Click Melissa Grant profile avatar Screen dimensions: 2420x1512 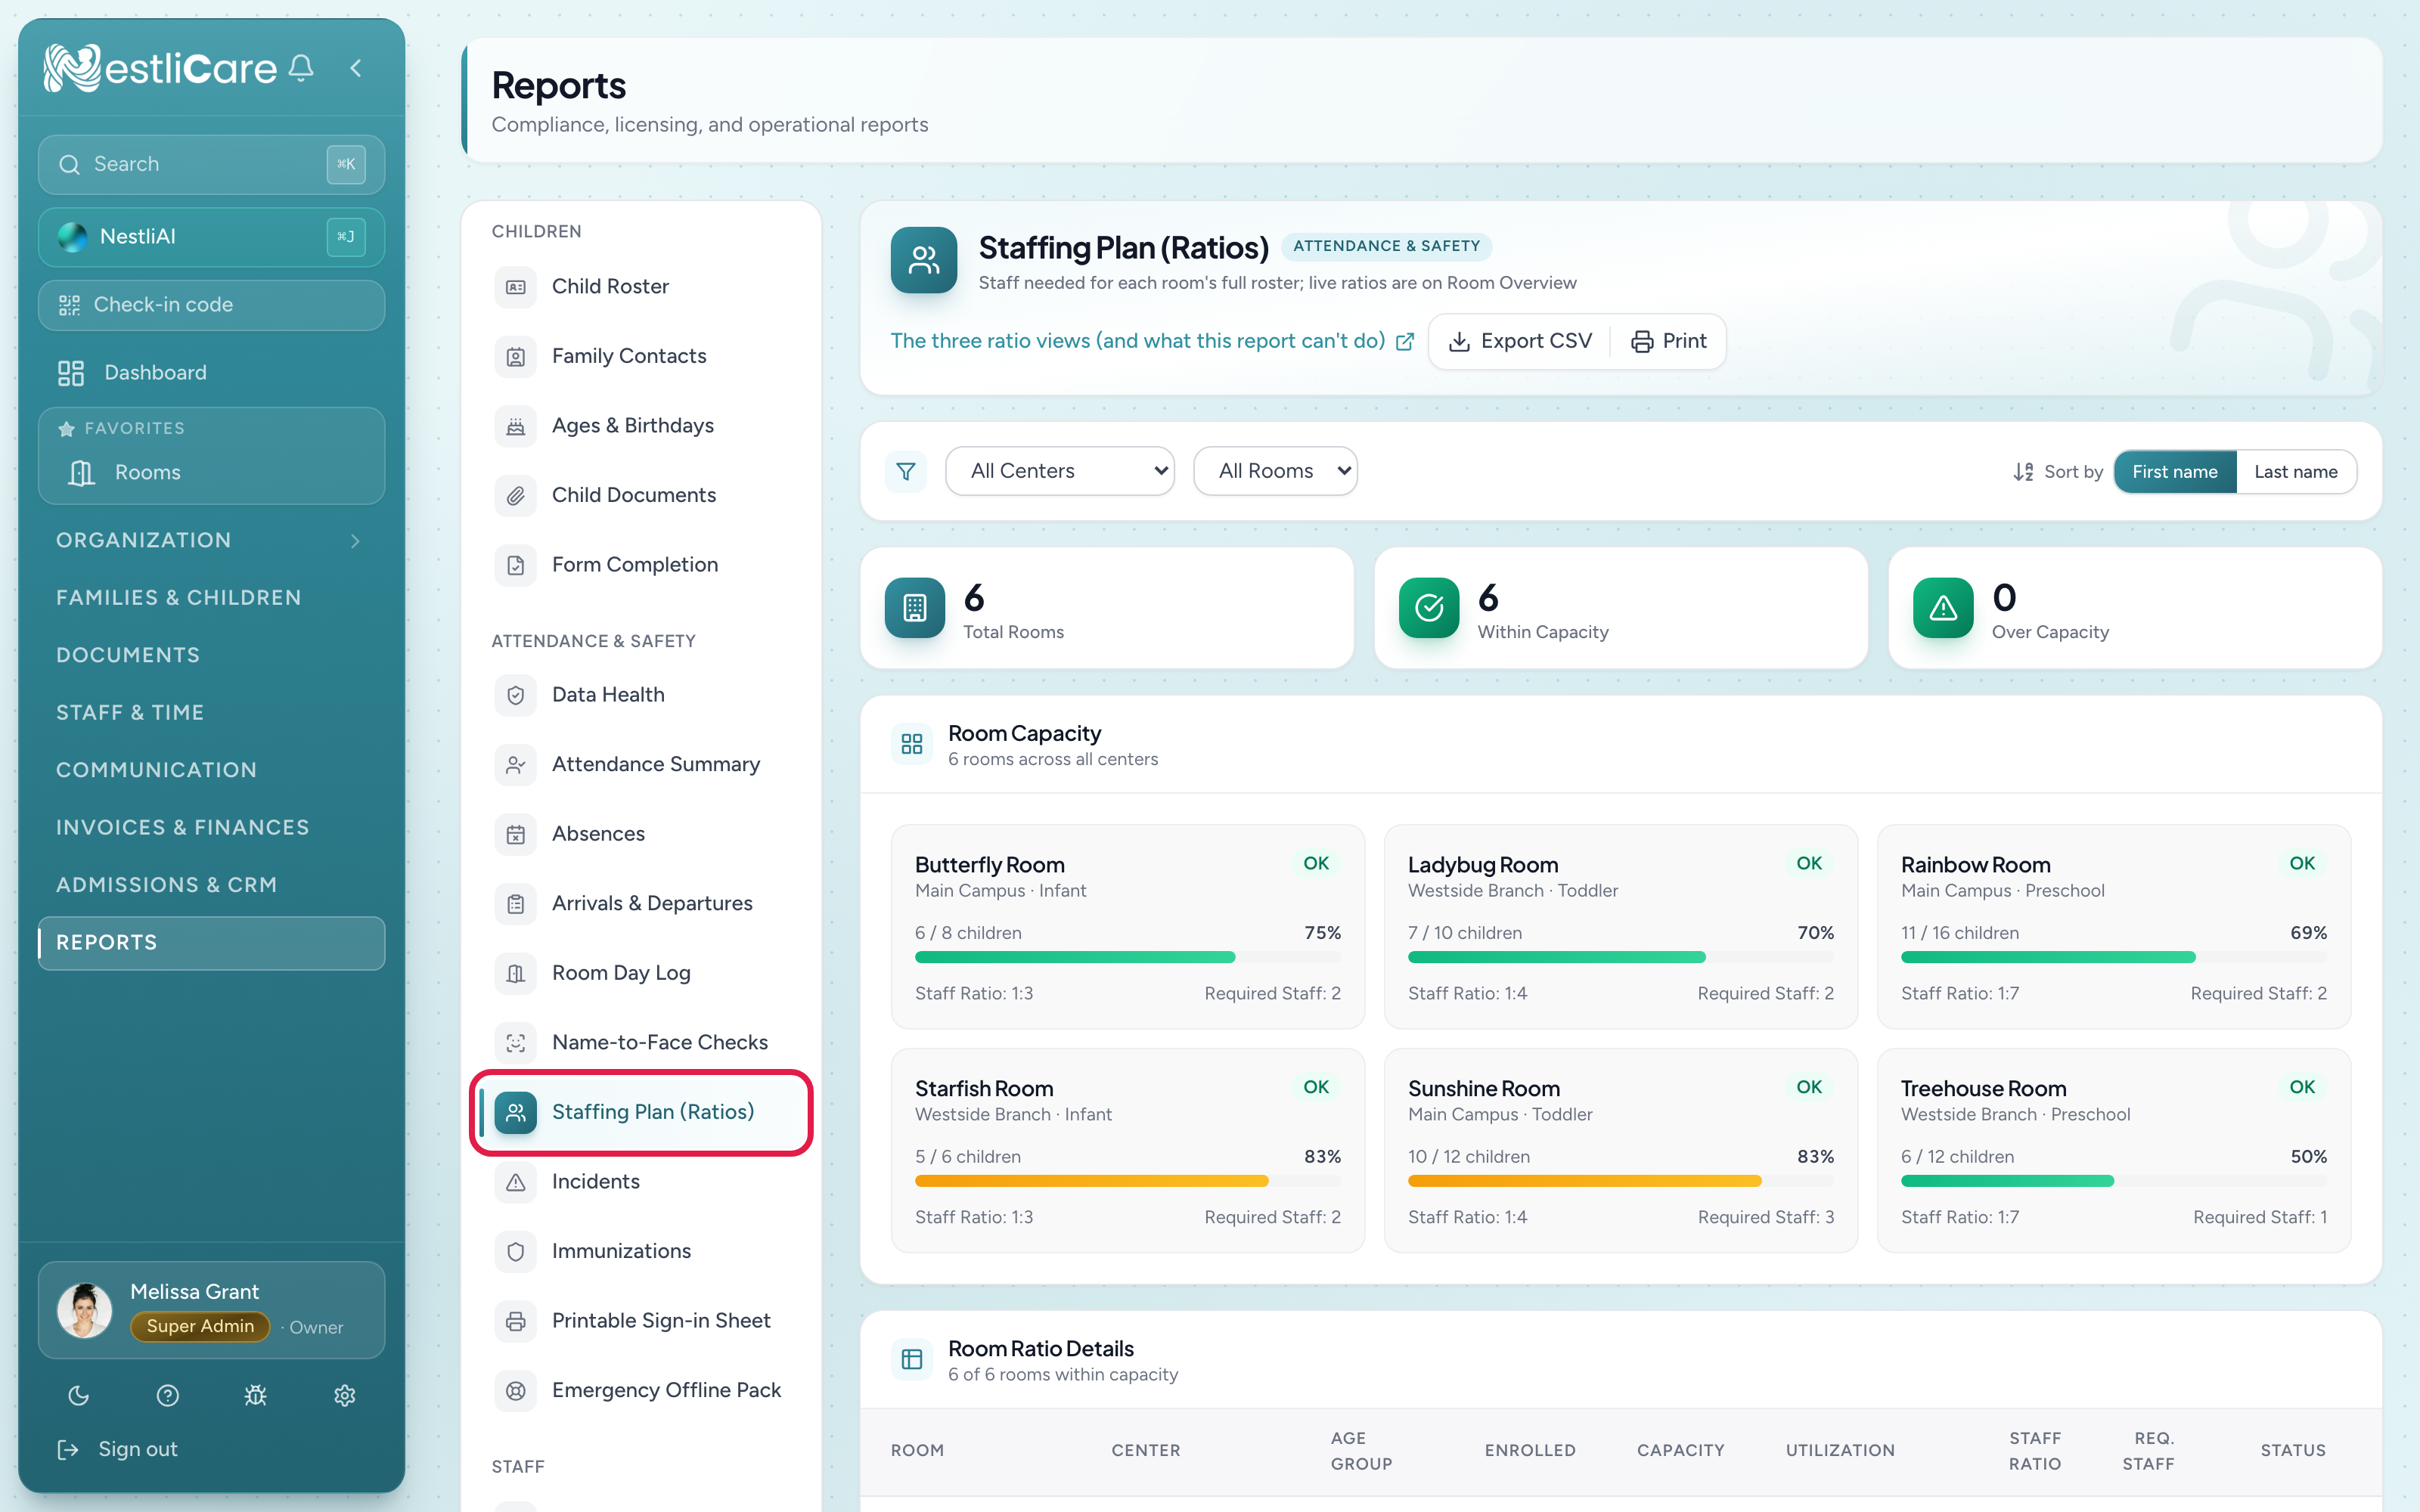(84, 1310)
